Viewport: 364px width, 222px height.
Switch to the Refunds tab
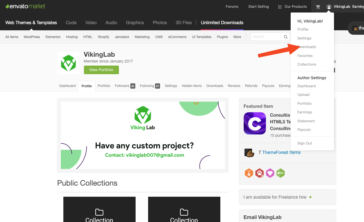[x=251, y=86]
